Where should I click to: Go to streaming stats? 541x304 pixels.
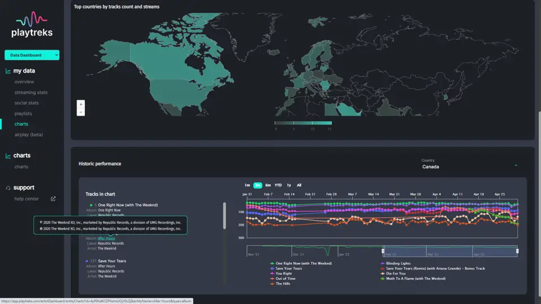(31, 92)
